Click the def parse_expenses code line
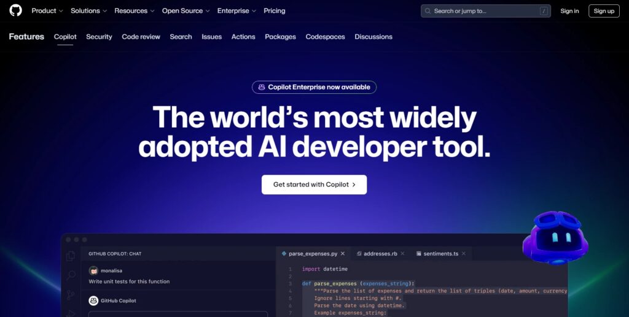 (x=358, y=284)
